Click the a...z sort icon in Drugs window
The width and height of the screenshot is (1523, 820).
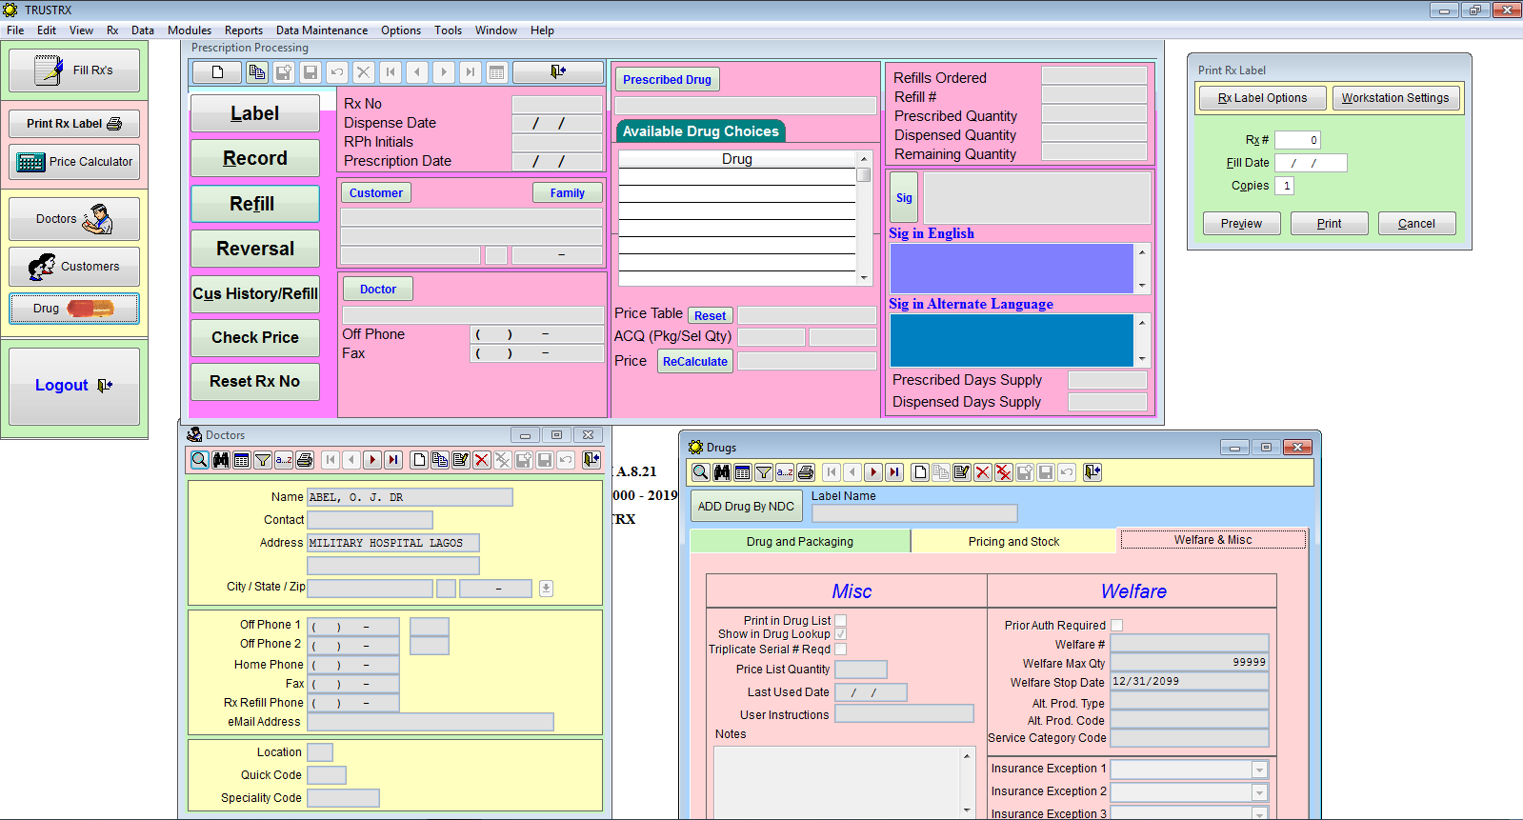pos(785,472)
